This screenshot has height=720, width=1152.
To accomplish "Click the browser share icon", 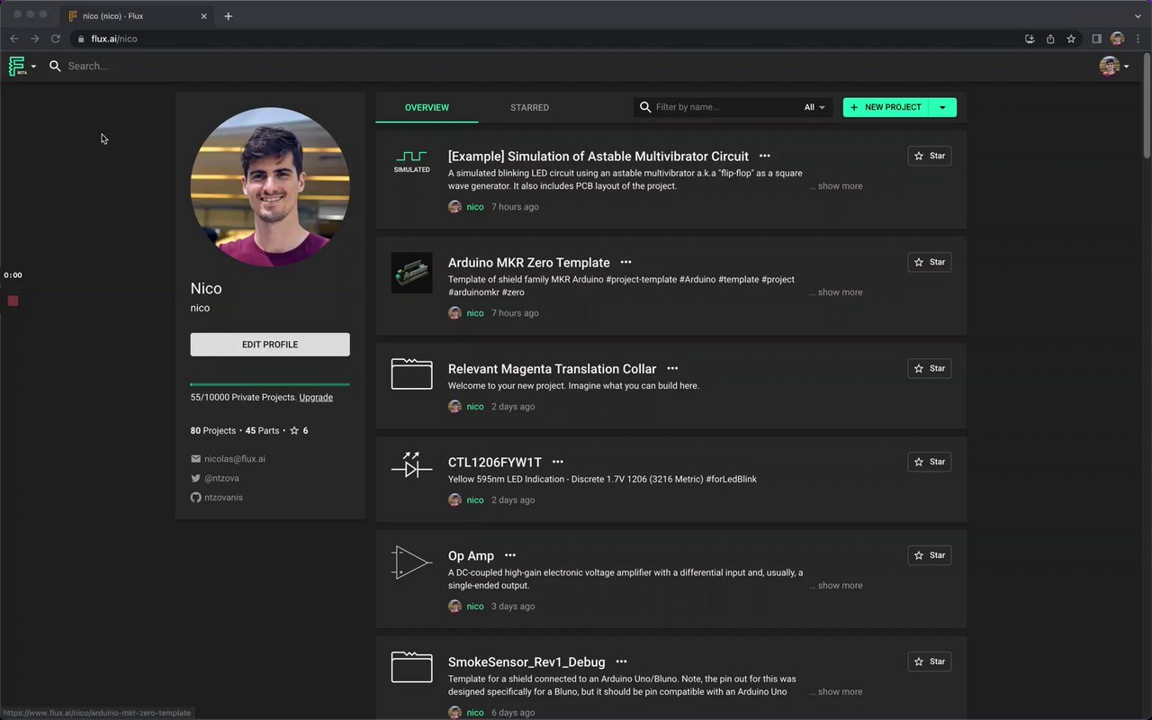I will 1050,39.
